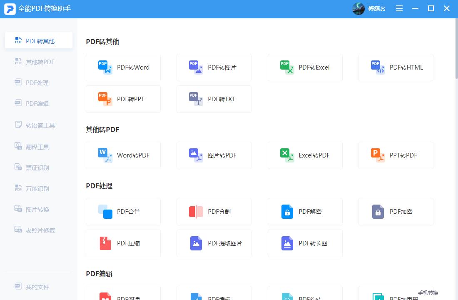This screenshot has height=300, width=458.
Task: Open the PDF合并 merge tool
Action: (123, 211)
